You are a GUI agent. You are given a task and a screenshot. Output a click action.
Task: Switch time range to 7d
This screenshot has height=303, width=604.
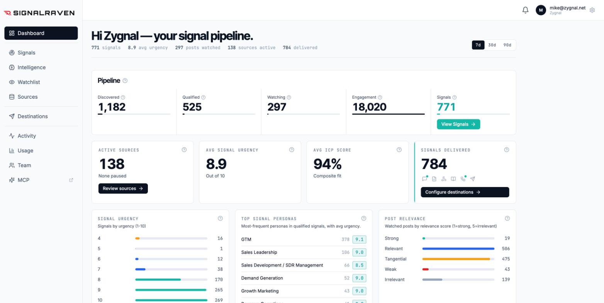coord(478,45)
